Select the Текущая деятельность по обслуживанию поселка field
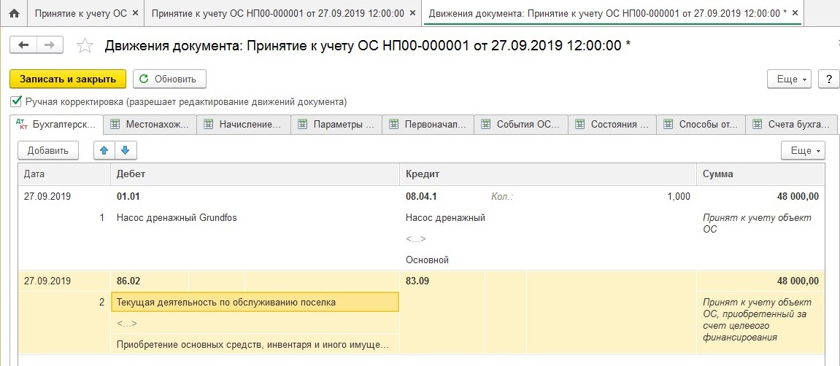This screenshot has width=840, height=366. [255, 302]
